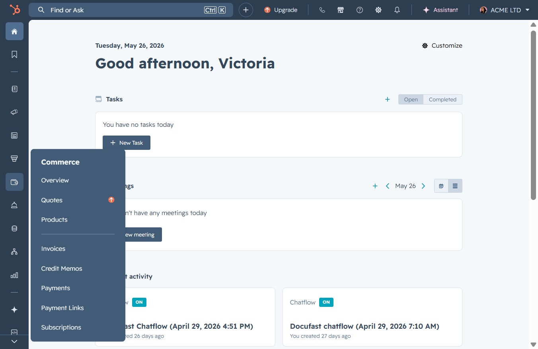
Task: Click the Upgrade button in the top bar
Action: 281,10
